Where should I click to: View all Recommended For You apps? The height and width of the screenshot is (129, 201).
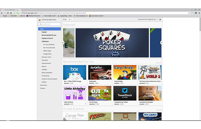pyautogui.click(x=159, y=62)
